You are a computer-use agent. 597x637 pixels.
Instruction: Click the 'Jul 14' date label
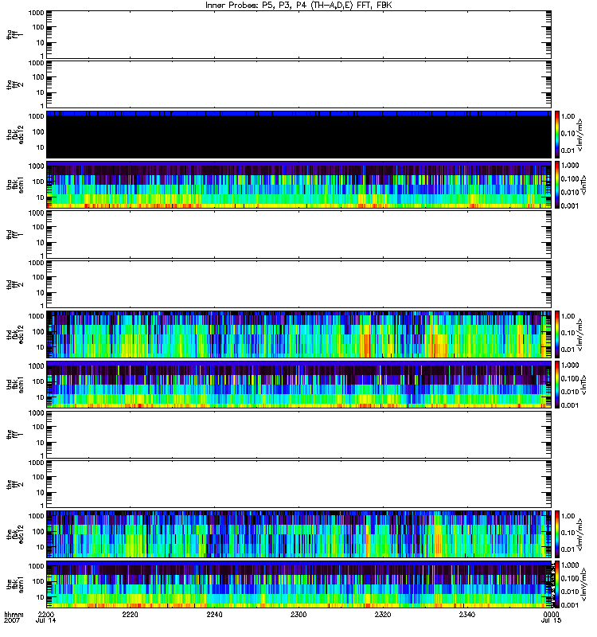[x=46, y=620]
